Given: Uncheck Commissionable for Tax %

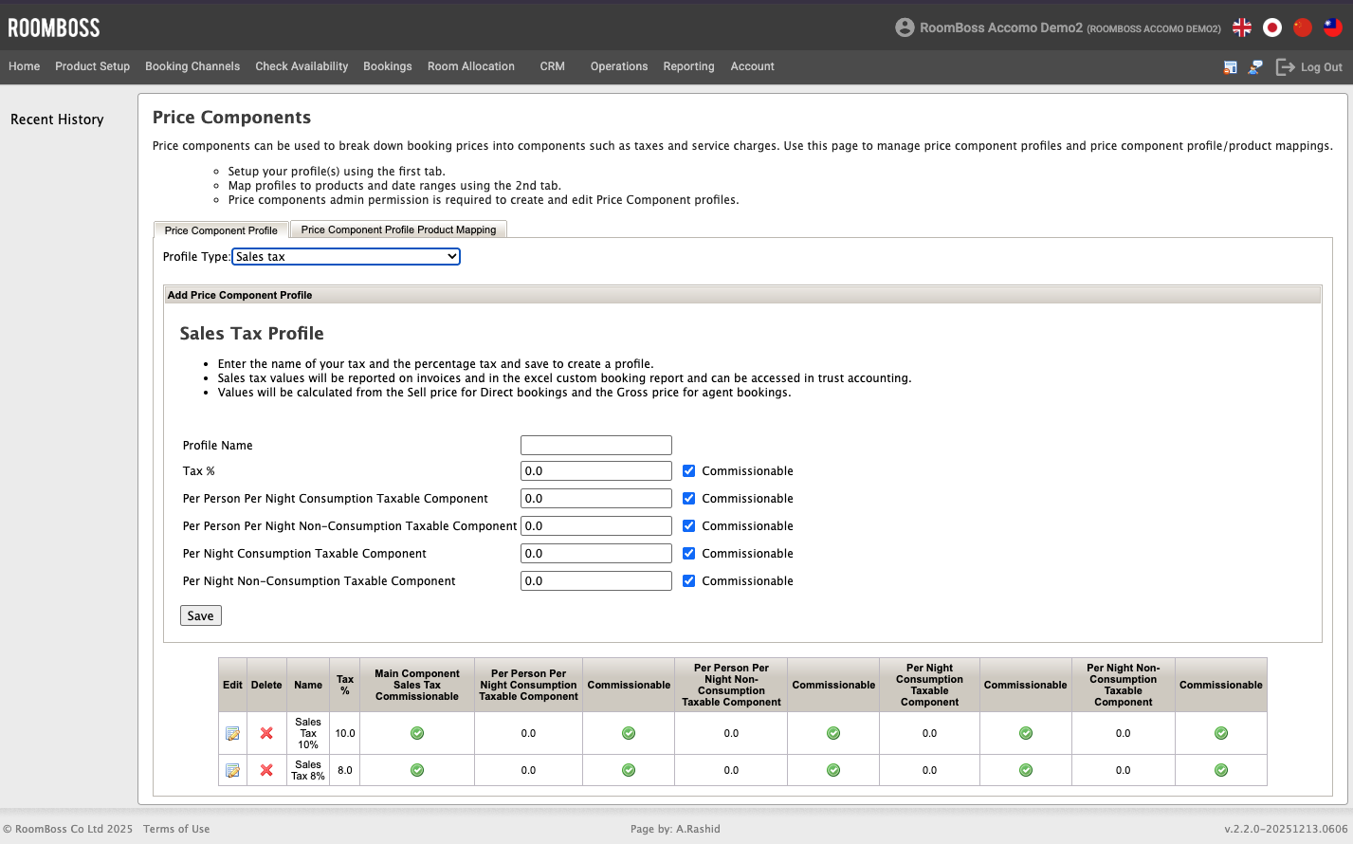Looking at the screenshot, I should point(689,471).
